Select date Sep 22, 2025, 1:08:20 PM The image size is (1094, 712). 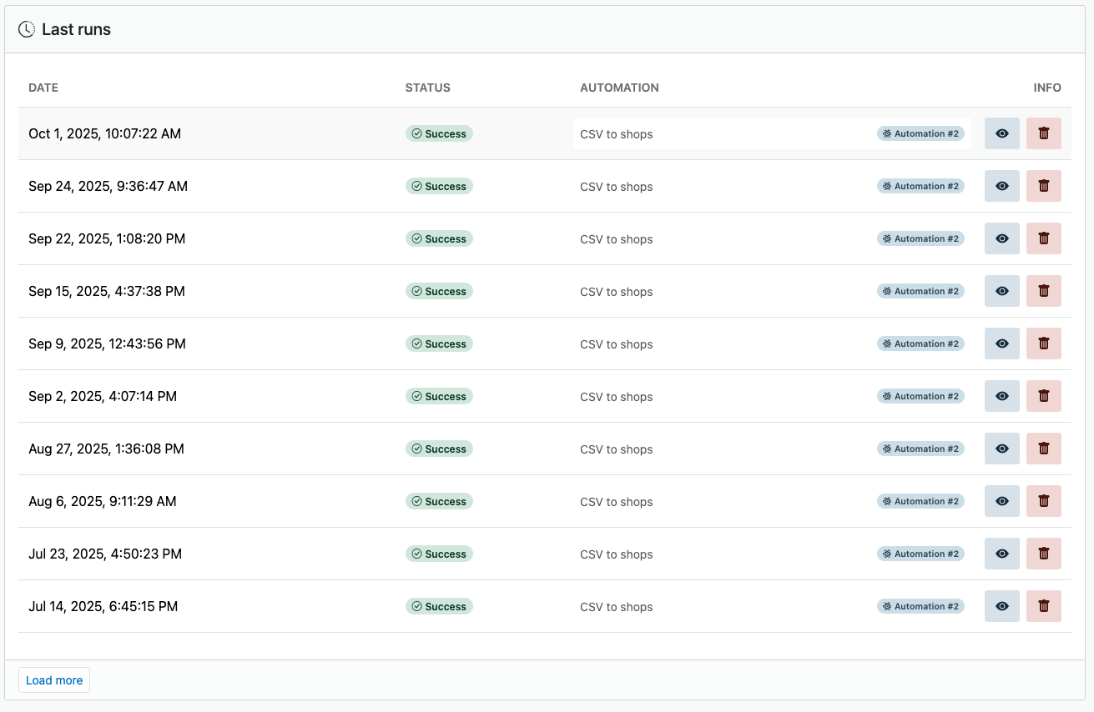[107, 238]
